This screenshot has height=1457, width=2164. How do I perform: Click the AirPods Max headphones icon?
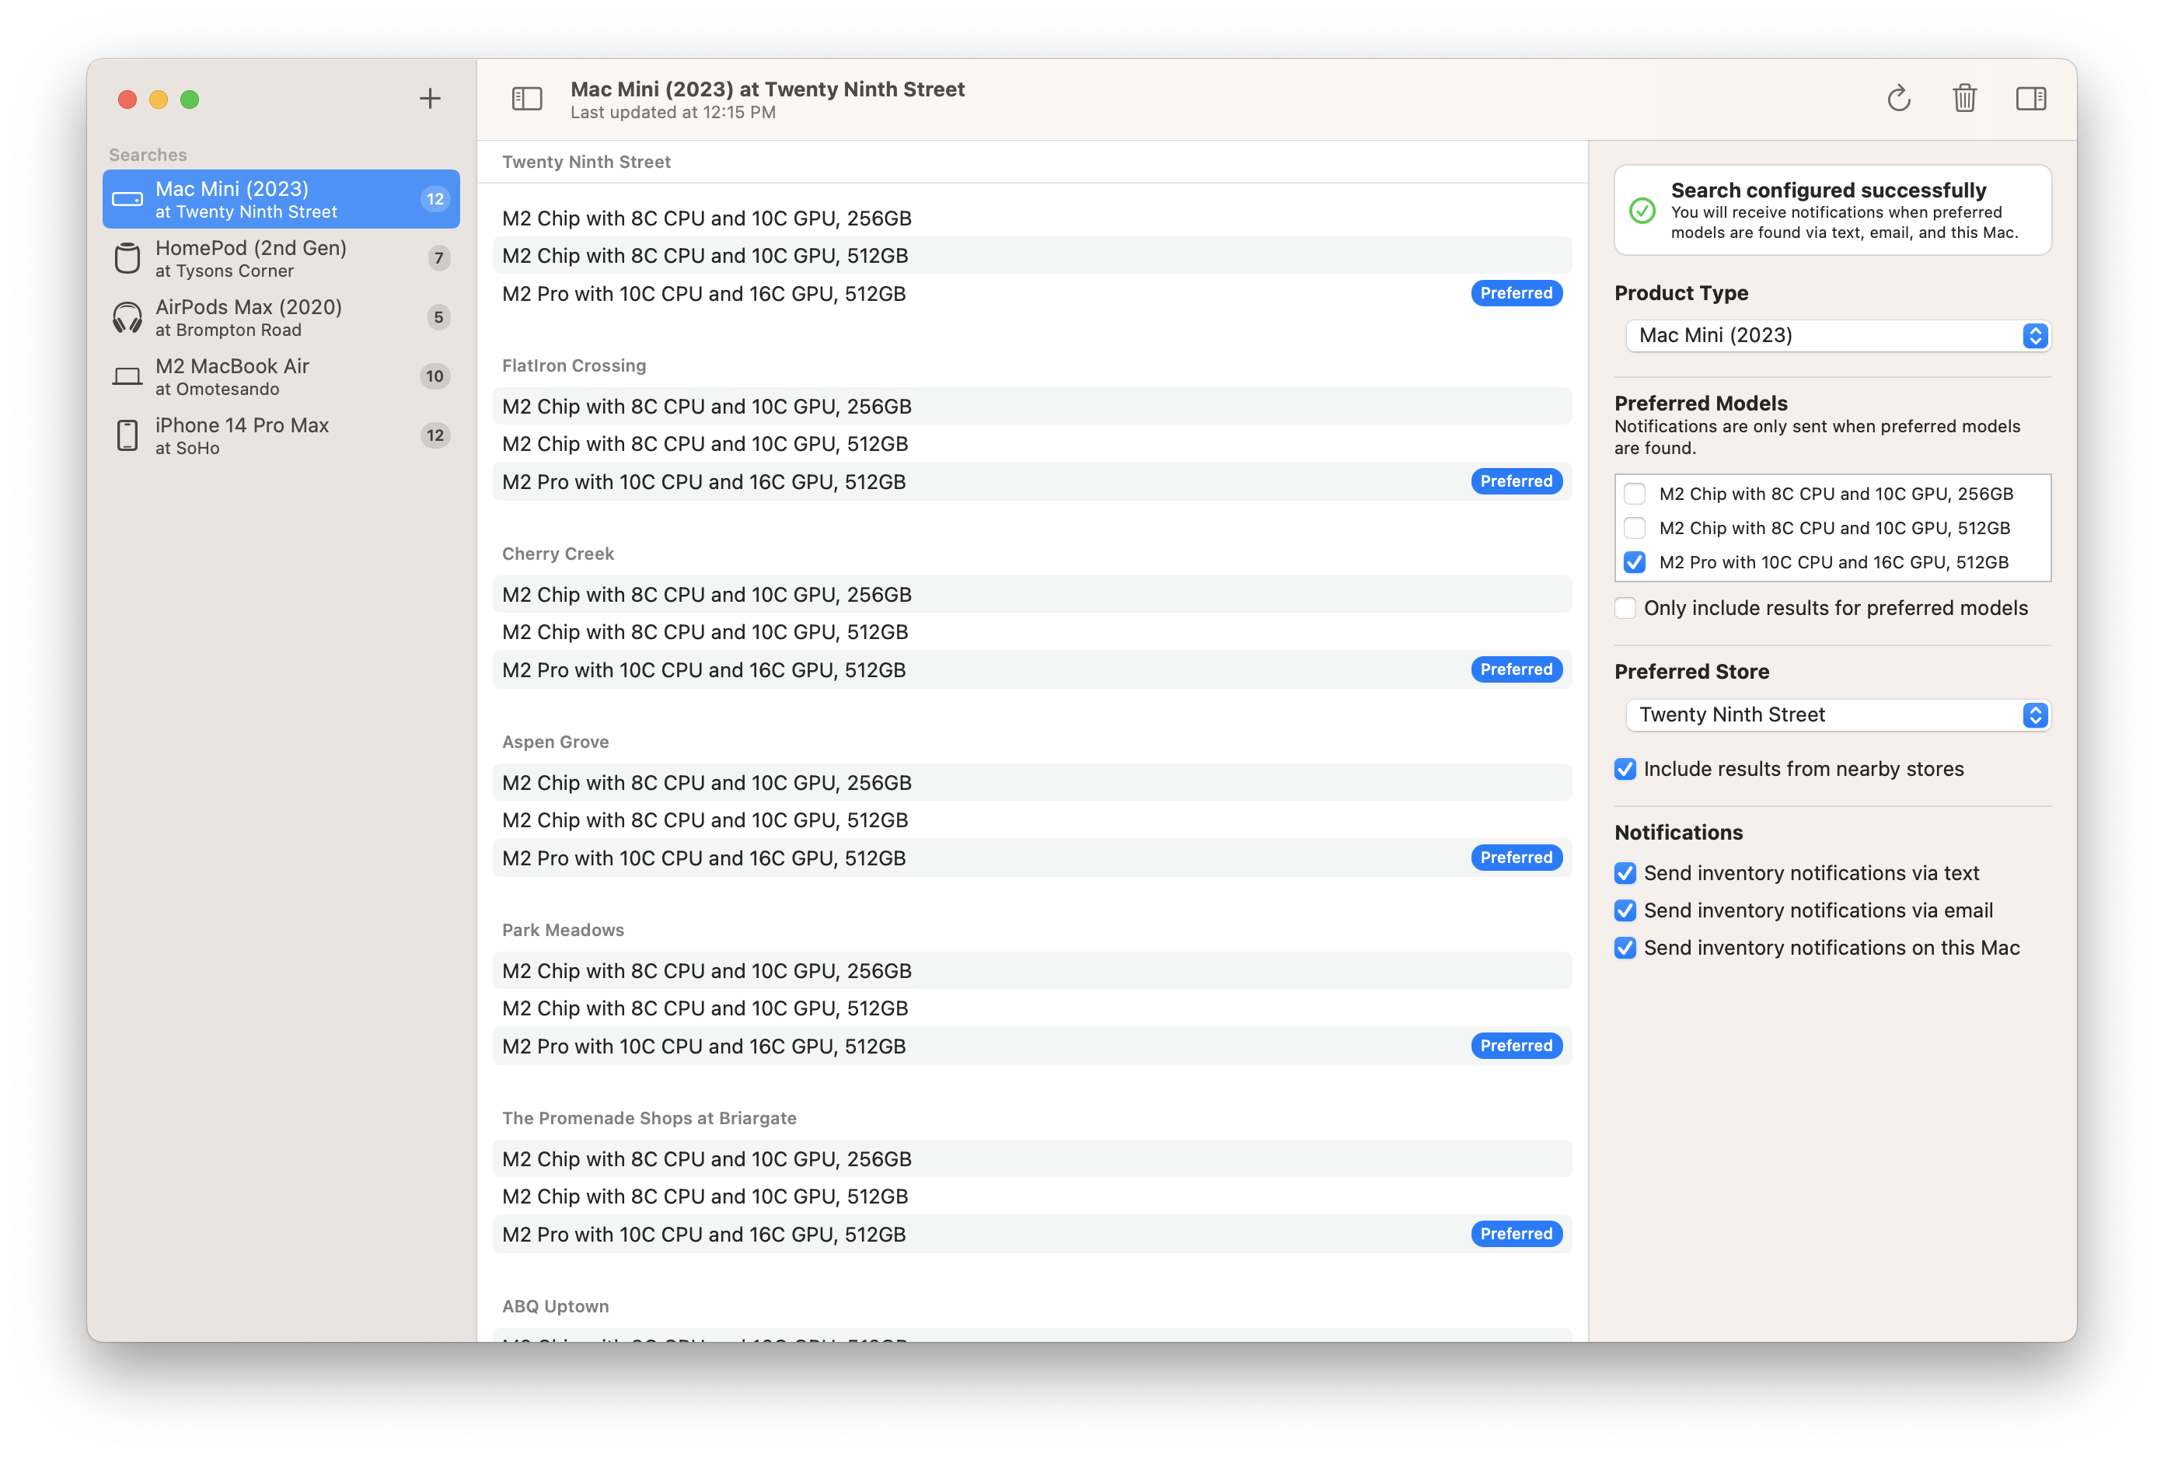coord(127,318)
